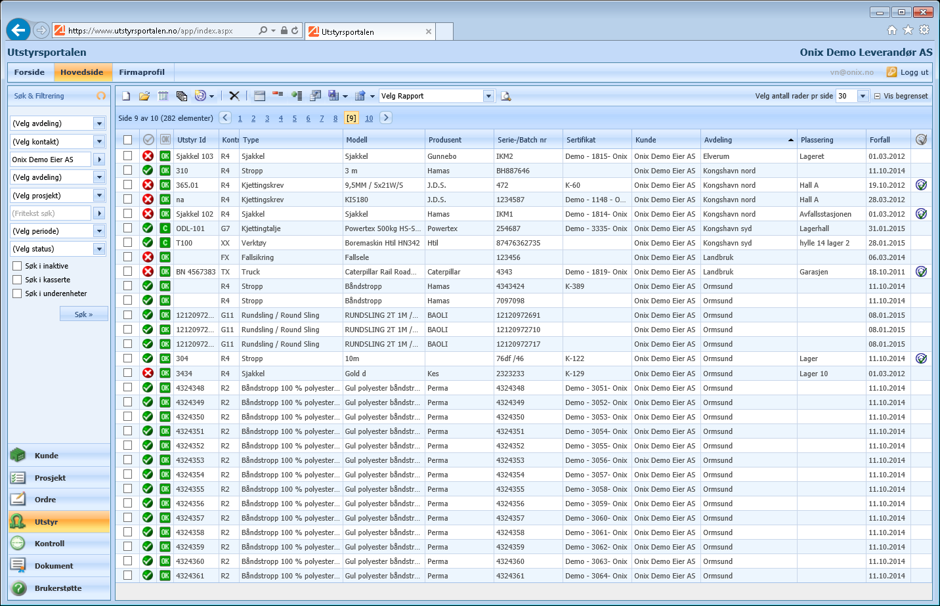
Task: Go to page 1 link
Action: coord(240,118)
